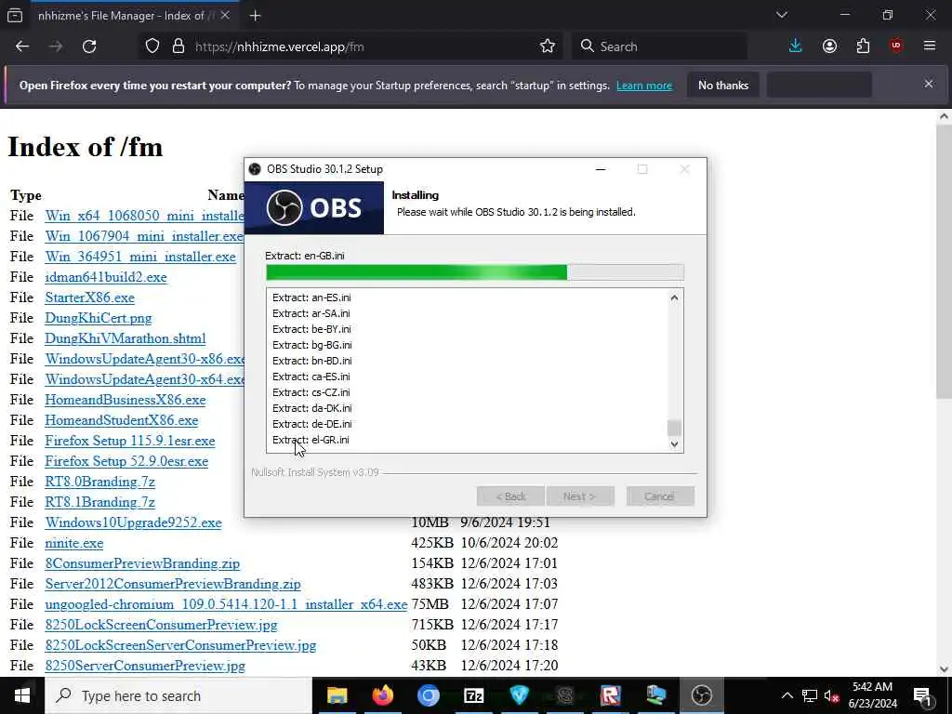This screenshot has height=714, width=952.
Task: Decline with the No thanks button
Action: (x=723, y=85)
